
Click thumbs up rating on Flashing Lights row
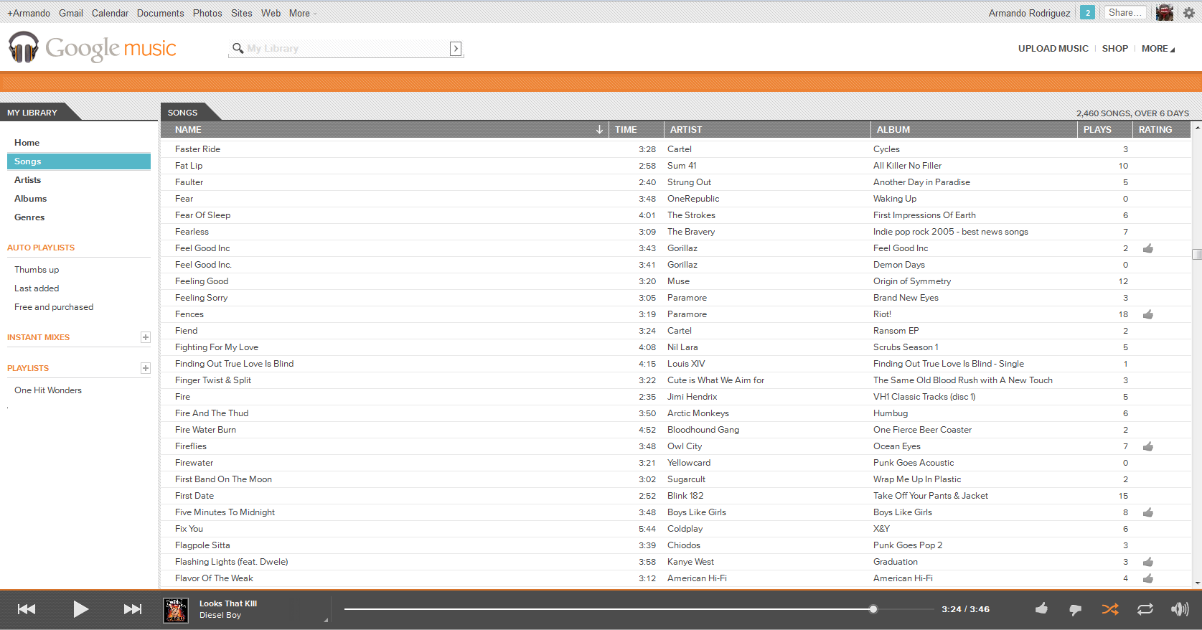pos(1148,562)
